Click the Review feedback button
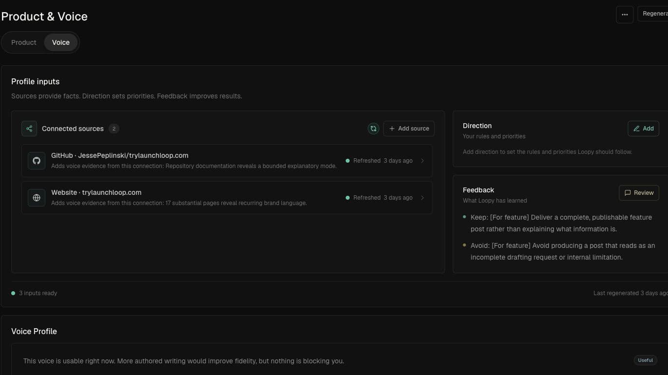The height and width of the screenshot is (375, 668). [639, 193]
